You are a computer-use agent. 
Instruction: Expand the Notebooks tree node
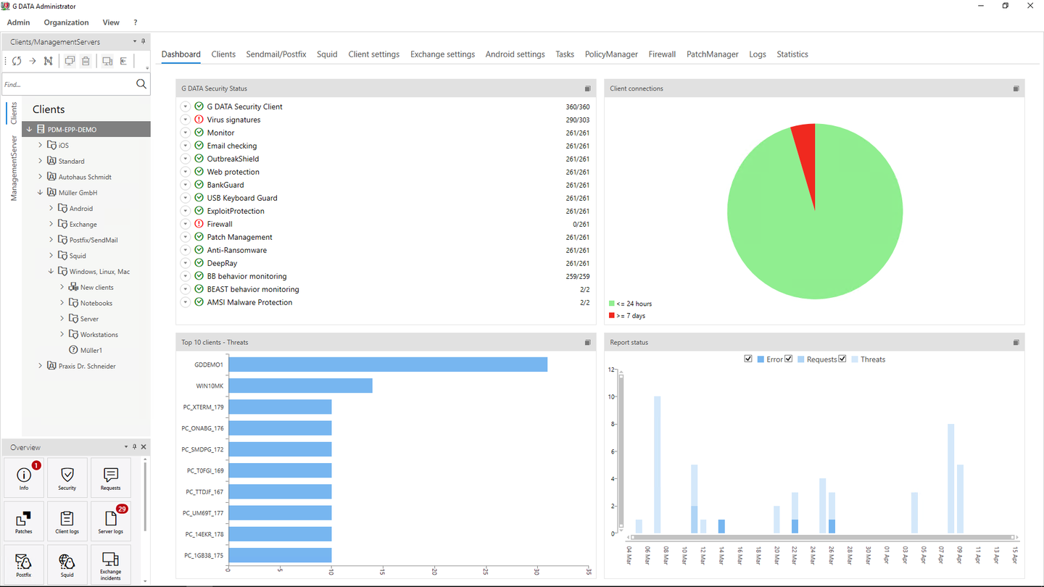pos(62,303)
